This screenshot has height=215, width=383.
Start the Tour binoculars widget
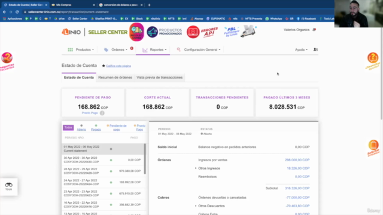point(8,186)
